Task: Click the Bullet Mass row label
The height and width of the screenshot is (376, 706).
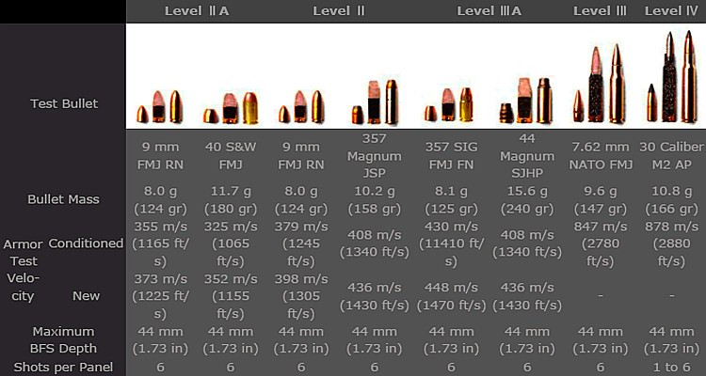Action: (63, 199)
